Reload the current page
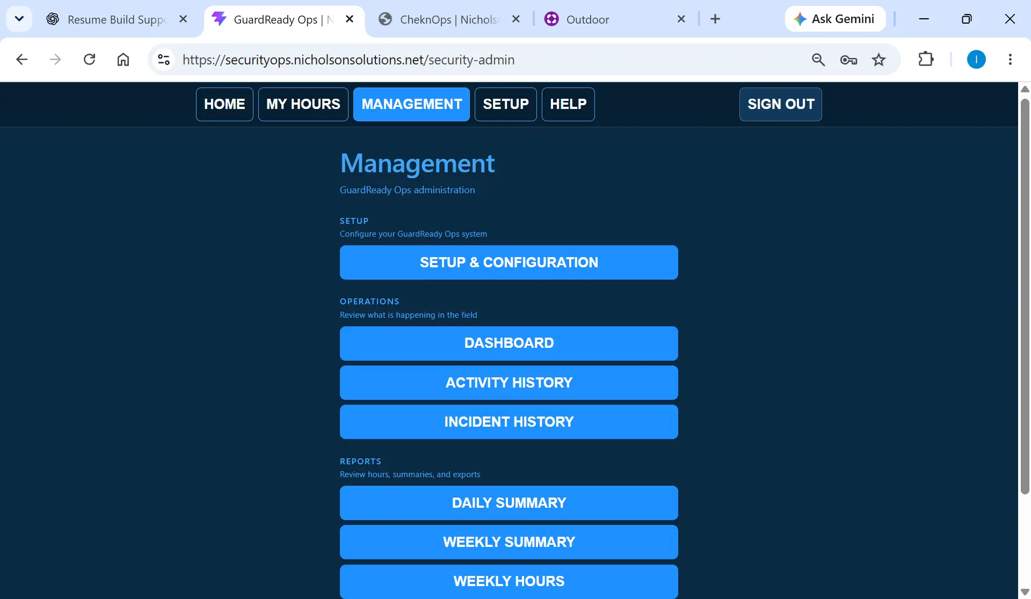Screen dimensions: 1031x599 tap(89, 60)
